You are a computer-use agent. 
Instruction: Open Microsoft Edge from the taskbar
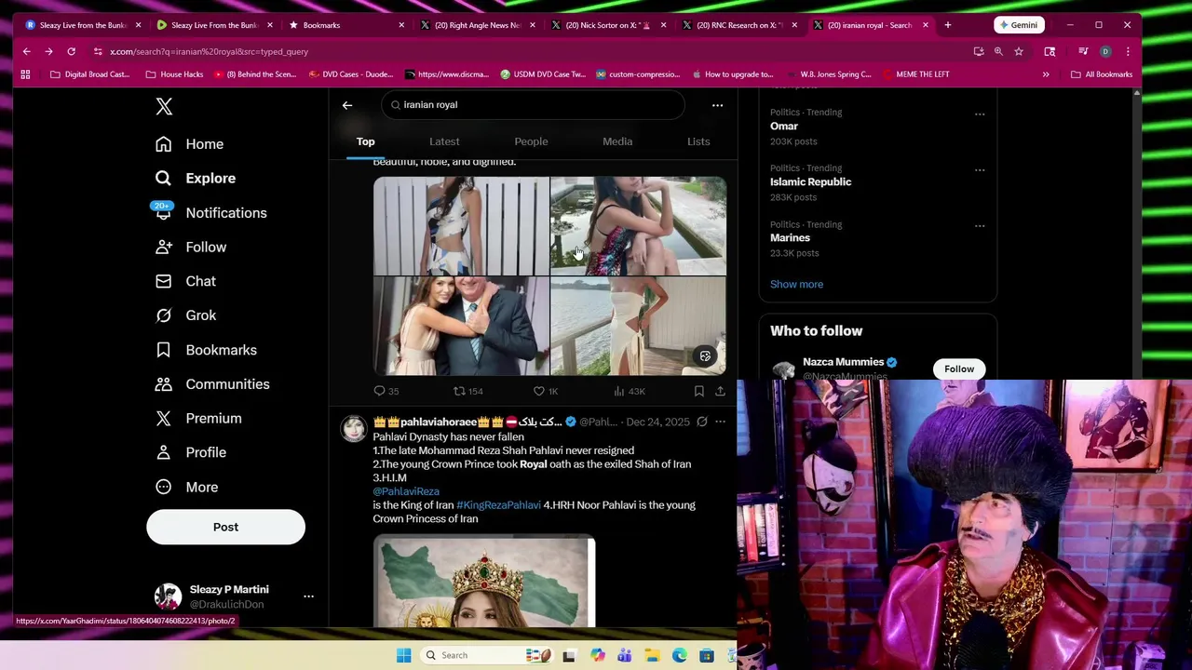(x=680, y=655)
